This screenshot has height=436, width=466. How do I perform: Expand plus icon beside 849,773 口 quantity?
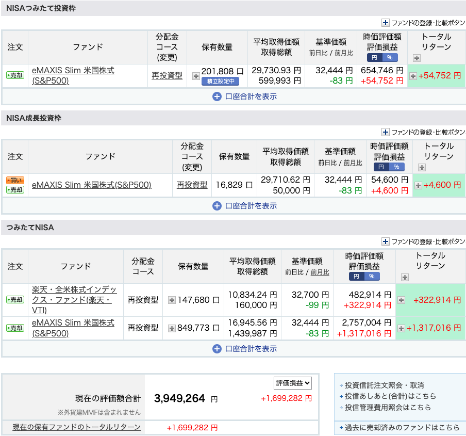point(172,328)
